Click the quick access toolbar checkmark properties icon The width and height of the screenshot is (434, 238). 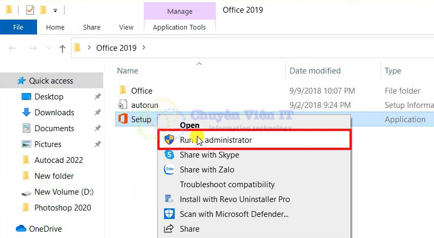point(30,10)
